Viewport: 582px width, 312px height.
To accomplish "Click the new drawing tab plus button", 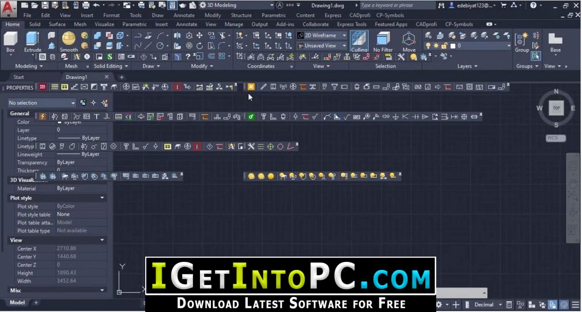I will coord(122,77).
